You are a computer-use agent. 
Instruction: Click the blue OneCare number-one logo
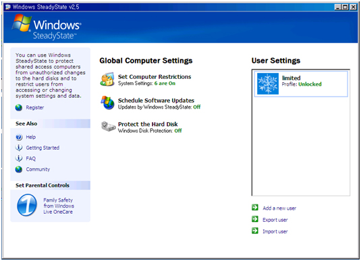[27, 205]
